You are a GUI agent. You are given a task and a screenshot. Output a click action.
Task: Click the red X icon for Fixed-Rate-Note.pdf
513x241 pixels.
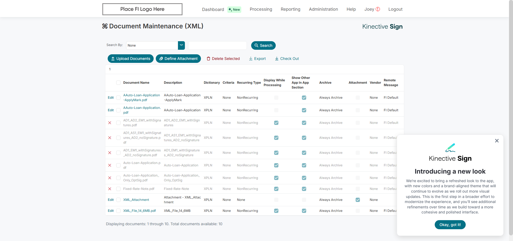[x=110, y=189]
